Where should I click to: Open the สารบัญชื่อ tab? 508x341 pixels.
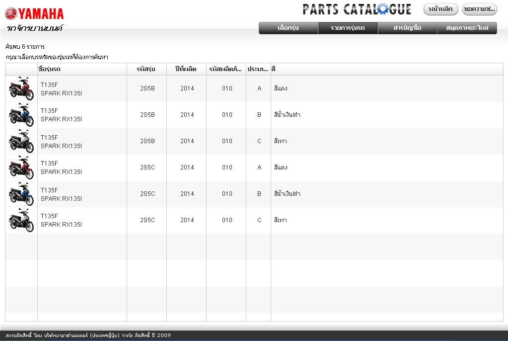[408, 28]
